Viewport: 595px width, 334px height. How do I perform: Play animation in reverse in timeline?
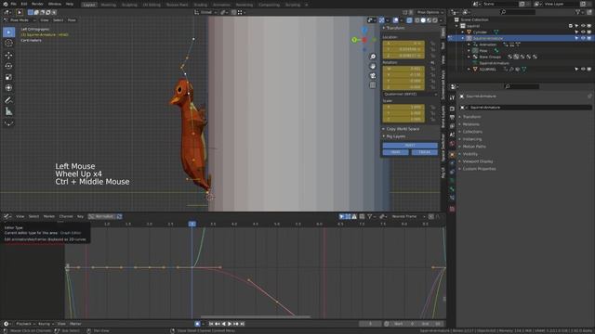click(223, 324)
